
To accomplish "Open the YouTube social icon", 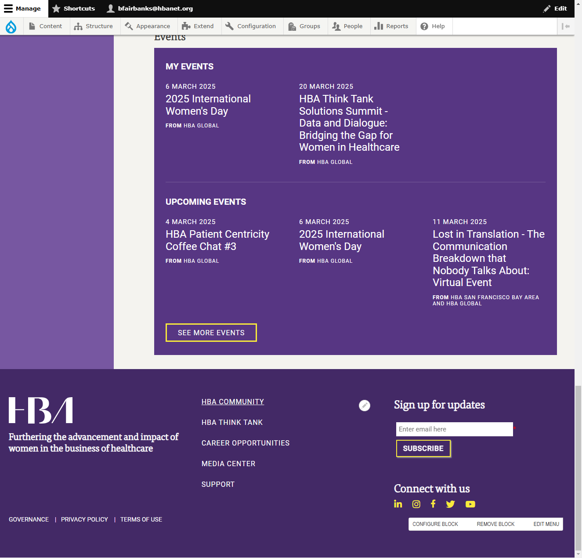I will tap(470, 504).
